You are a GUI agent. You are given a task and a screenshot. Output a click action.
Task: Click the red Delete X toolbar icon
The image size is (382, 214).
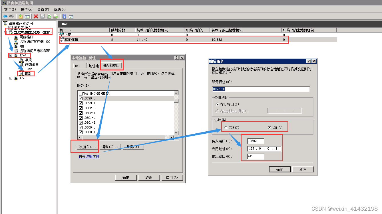36,17
